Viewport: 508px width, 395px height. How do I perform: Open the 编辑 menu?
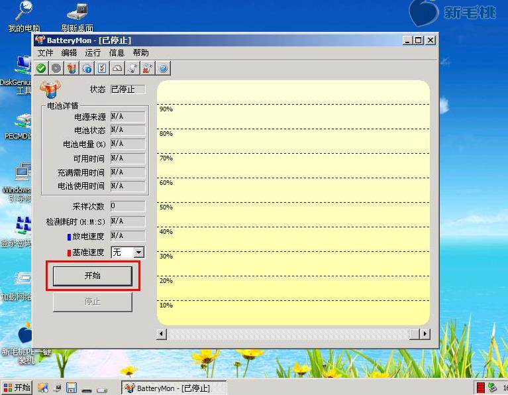69,53
